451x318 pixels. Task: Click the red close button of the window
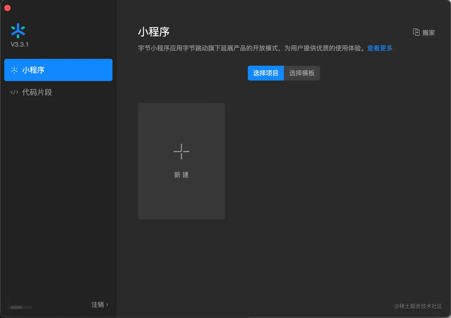7,8
